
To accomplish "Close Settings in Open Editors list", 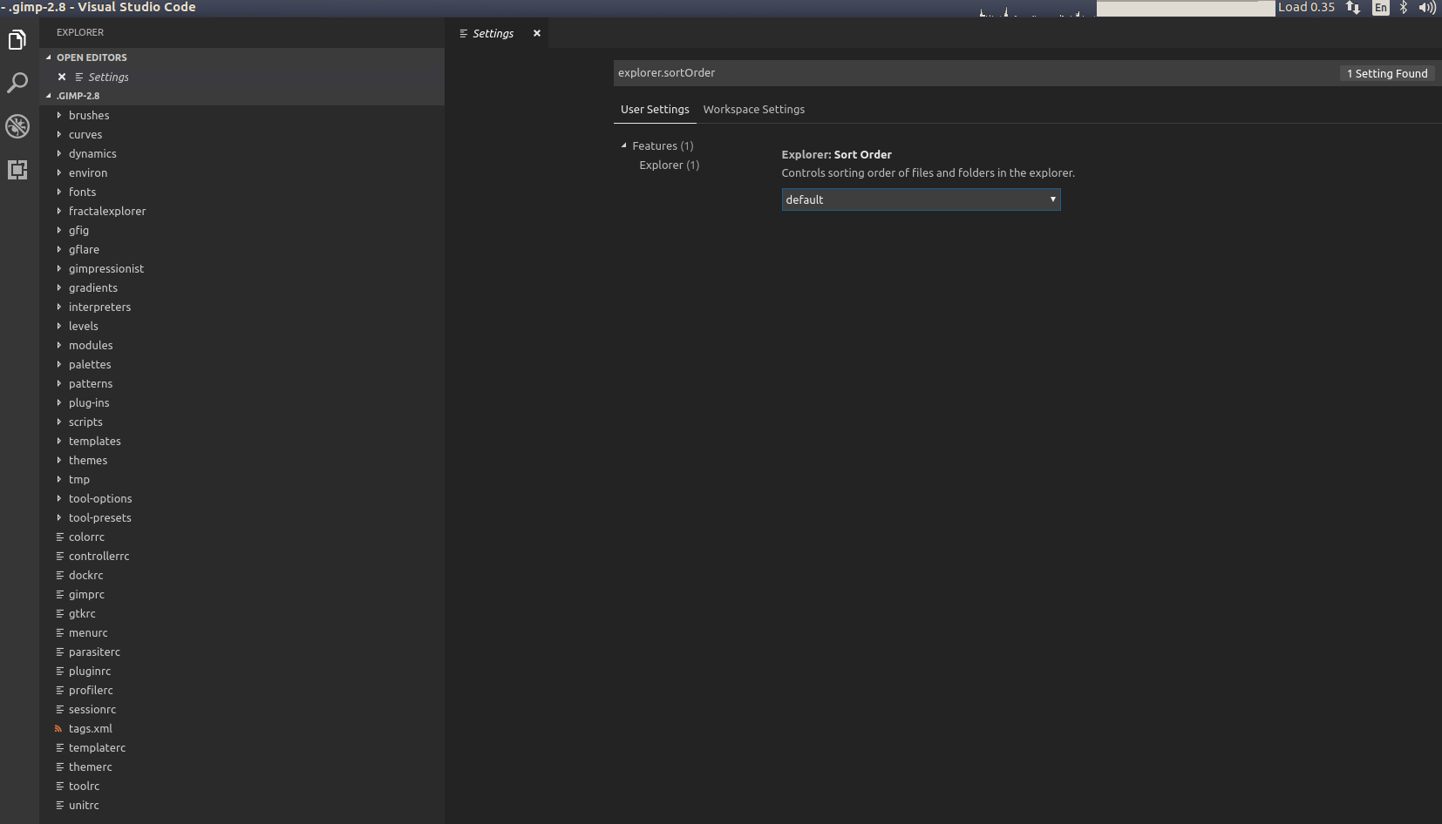I will click(62, 77).
